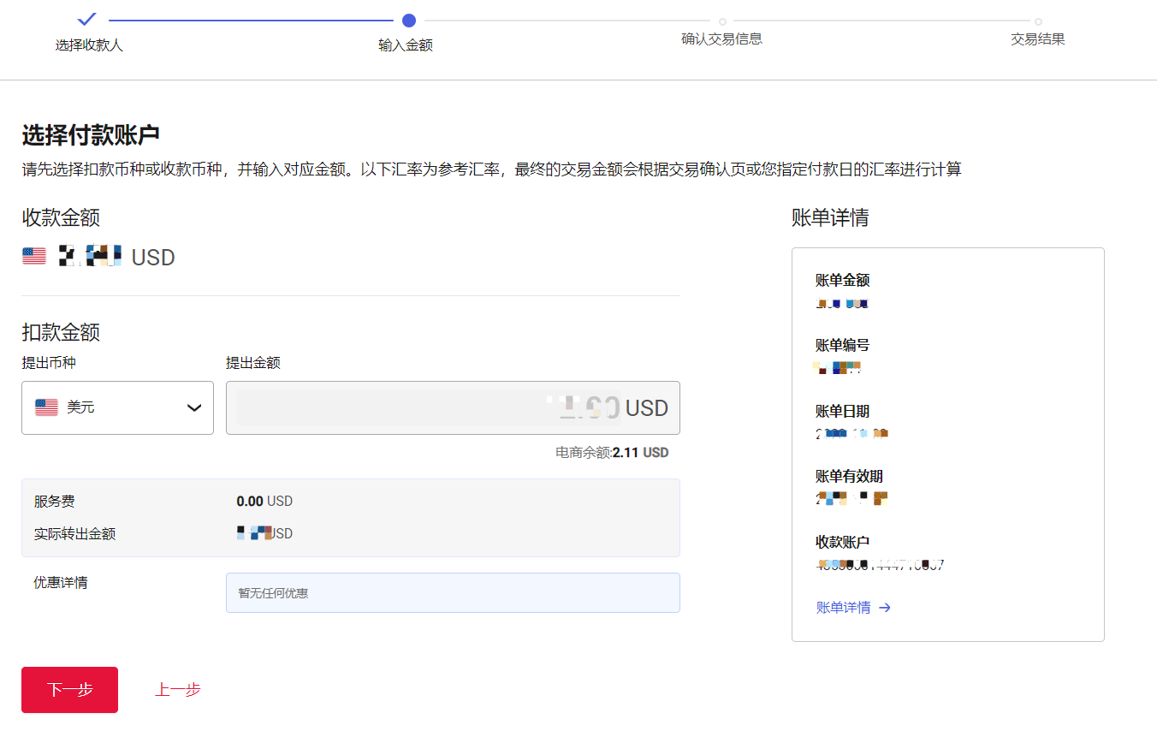This screenshot has height=731, width=1157.
Task: Click the 下一步 button
Action: tap(69, 690)
